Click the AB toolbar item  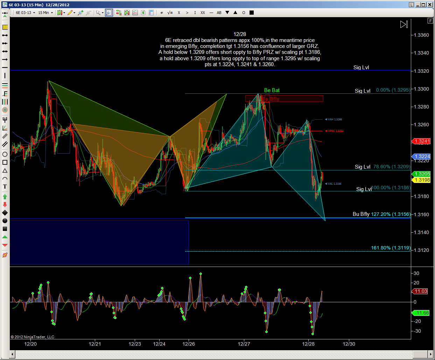(219, 13)
